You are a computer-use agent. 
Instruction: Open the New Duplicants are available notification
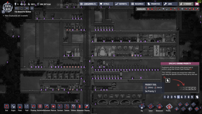pyautogui.click(x=16, y=15)
